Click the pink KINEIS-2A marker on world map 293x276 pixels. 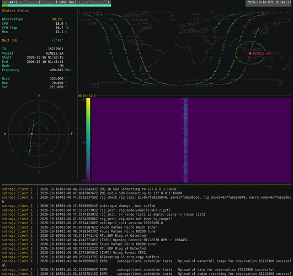click(250, 54)
